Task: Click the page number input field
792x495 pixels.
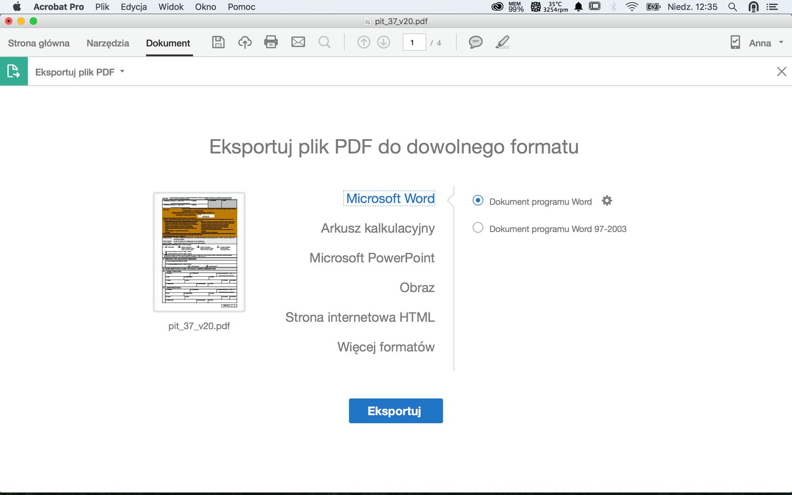Action: pyautogui.click(x=414, y=42)
